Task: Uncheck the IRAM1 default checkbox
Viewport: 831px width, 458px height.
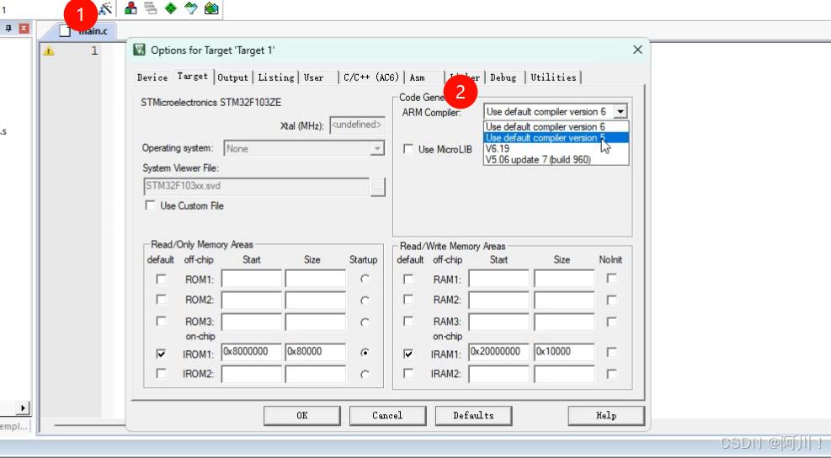Action: coord(408,353)
